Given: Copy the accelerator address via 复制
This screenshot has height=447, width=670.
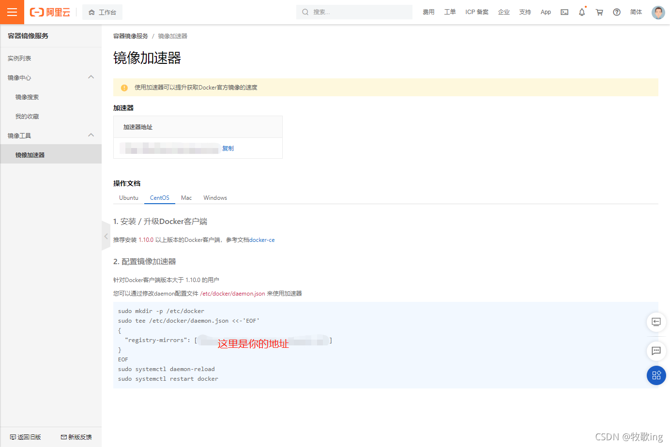Looking at the screenshot, I should (228, 148).
